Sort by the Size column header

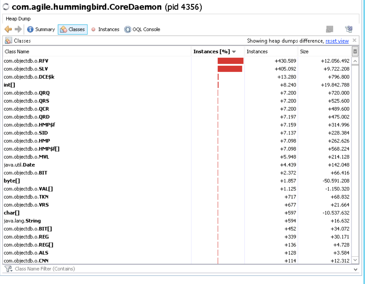tap(325, 51)
